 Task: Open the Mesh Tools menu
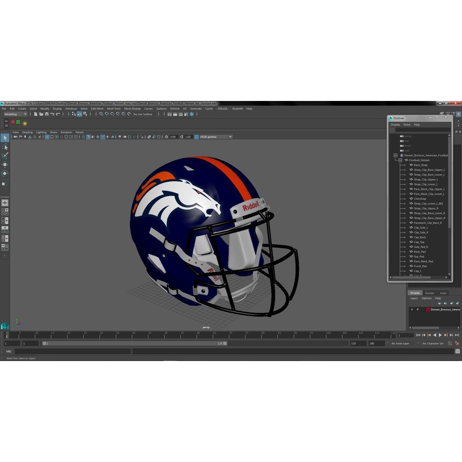(114, 109)
